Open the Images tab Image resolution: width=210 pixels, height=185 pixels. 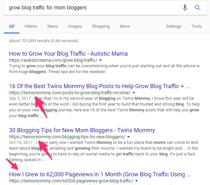(75, 26)
